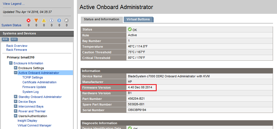
Task: Click Manufacturer value 'HP'
Action: pos(130,82)
